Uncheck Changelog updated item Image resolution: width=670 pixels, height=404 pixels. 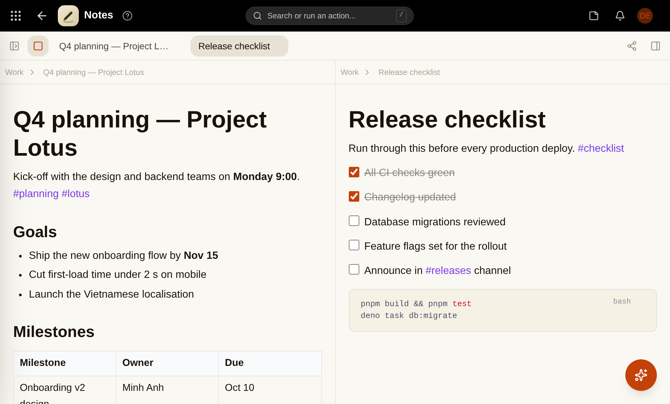tap(354, 196)
